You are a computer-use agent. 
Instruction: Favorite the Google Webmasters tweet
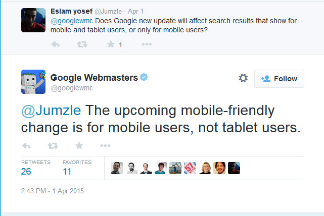(x=79, y=146)
